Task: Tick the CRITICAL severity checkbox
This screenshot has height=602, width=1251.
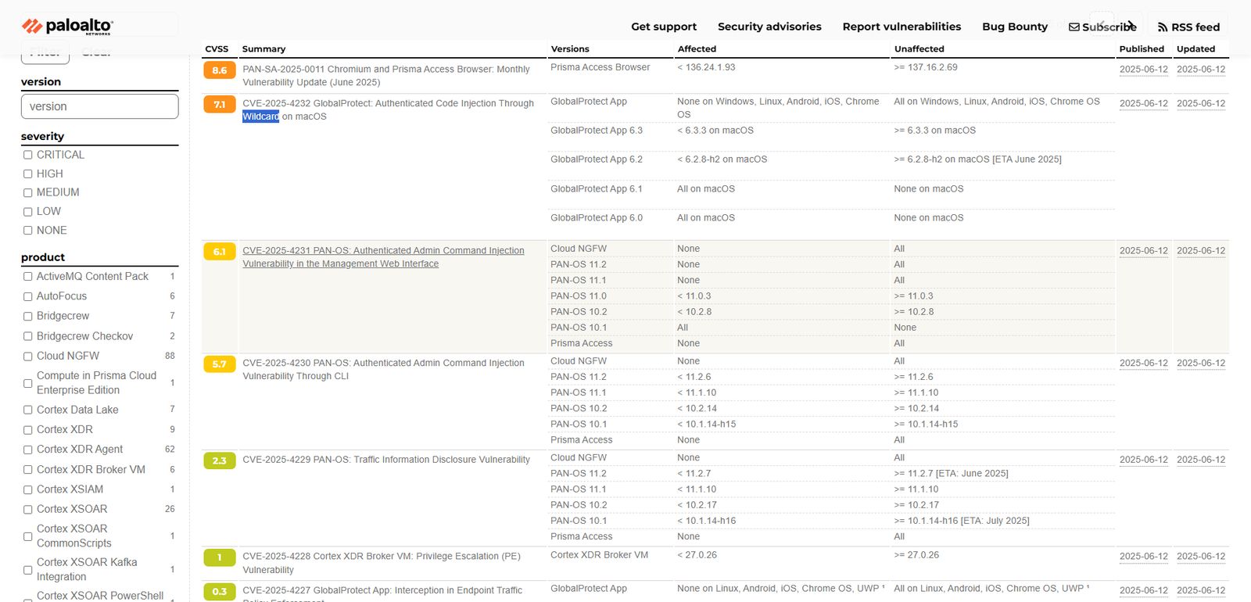Action: coord(28,155)
